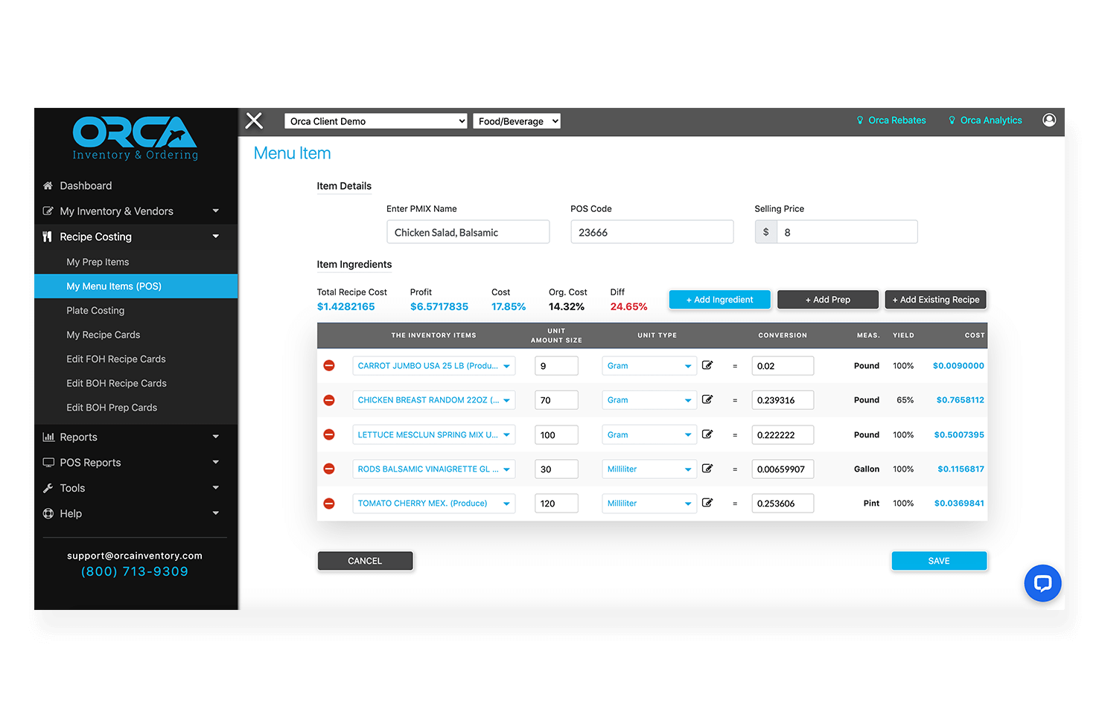Viewport: 1099px width, 726px height.
Task: Edit unit conversion for balsamic vinaigrette row
Action: pos(707,469)
